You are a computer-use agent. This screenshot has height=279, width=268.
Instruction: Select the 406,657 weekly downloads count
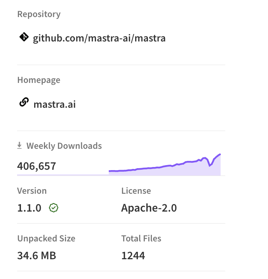point(37,166)
